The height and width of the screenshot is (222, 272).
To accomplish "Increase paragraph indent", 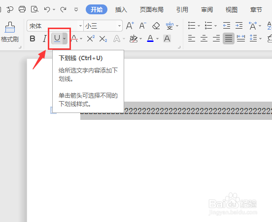I will click(239, 26).
